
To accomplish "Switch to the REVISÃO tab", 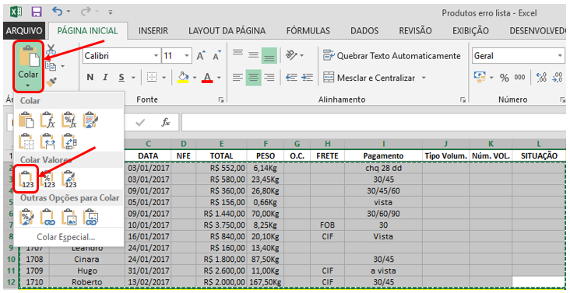I will [x=416, y=31].
